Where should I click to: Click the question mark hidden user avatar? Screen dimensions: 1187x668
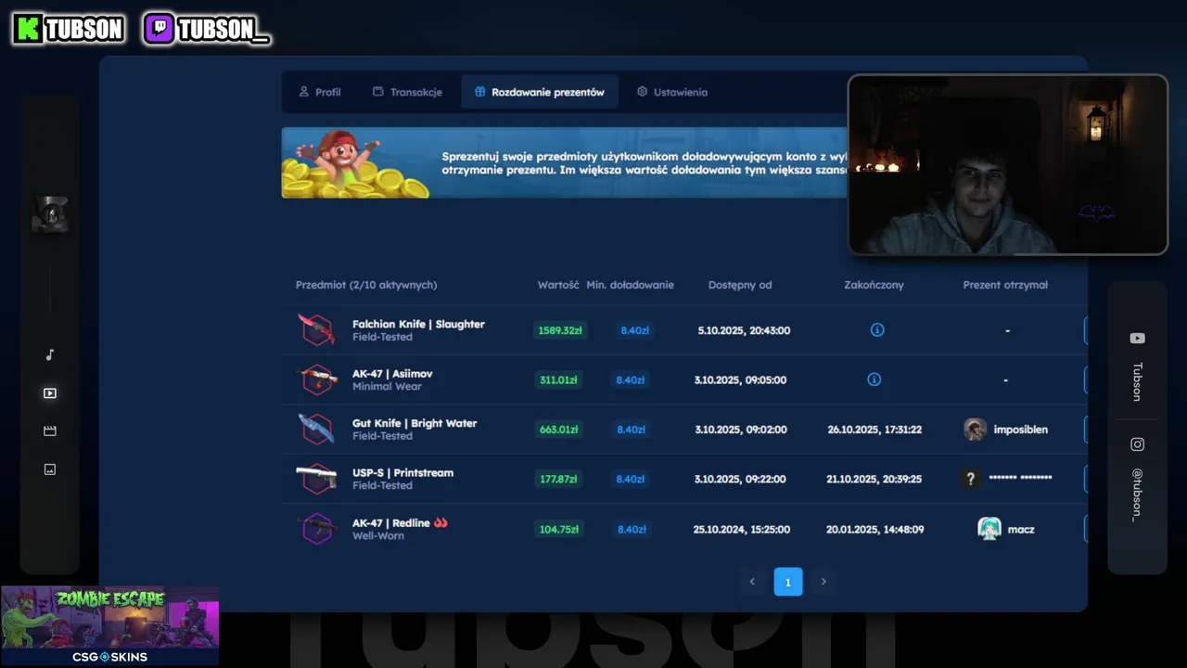coord(970,479)
